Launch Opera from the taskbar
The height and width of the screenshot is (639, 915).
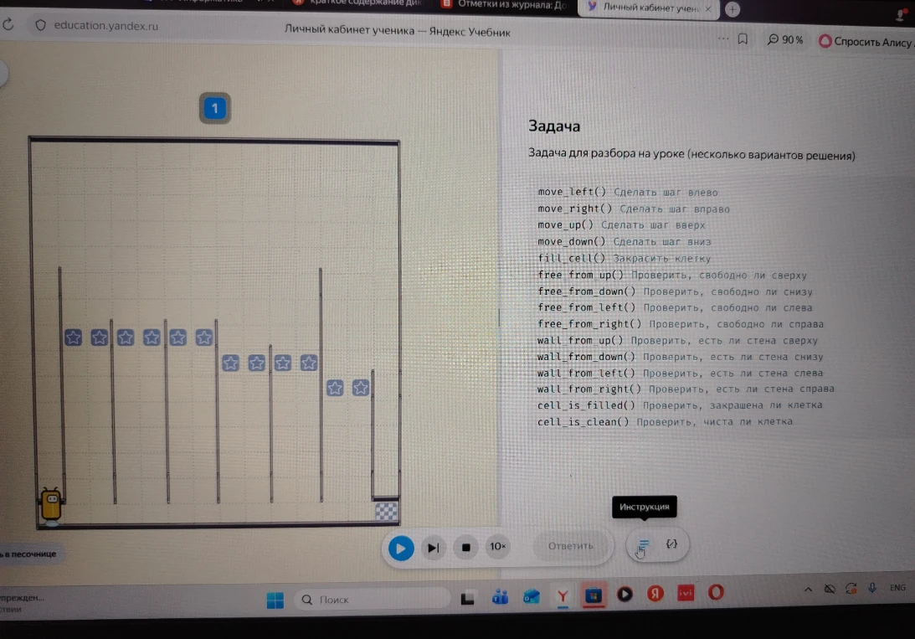tap(716, 592)
